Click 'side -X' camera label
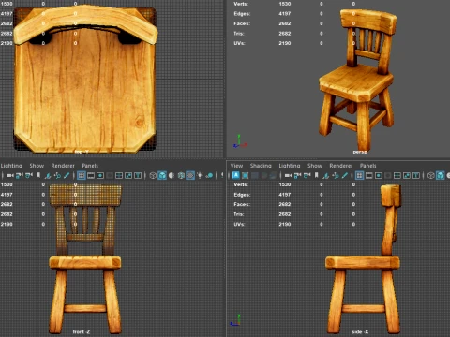Viewport: 450px width, 337px height. [x=360, y=332]
